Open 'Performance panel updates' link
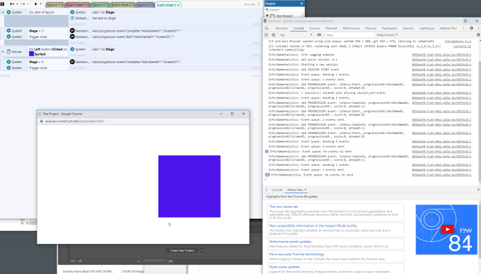This screenshot has height=274, width=481. [x=290, y=242]
